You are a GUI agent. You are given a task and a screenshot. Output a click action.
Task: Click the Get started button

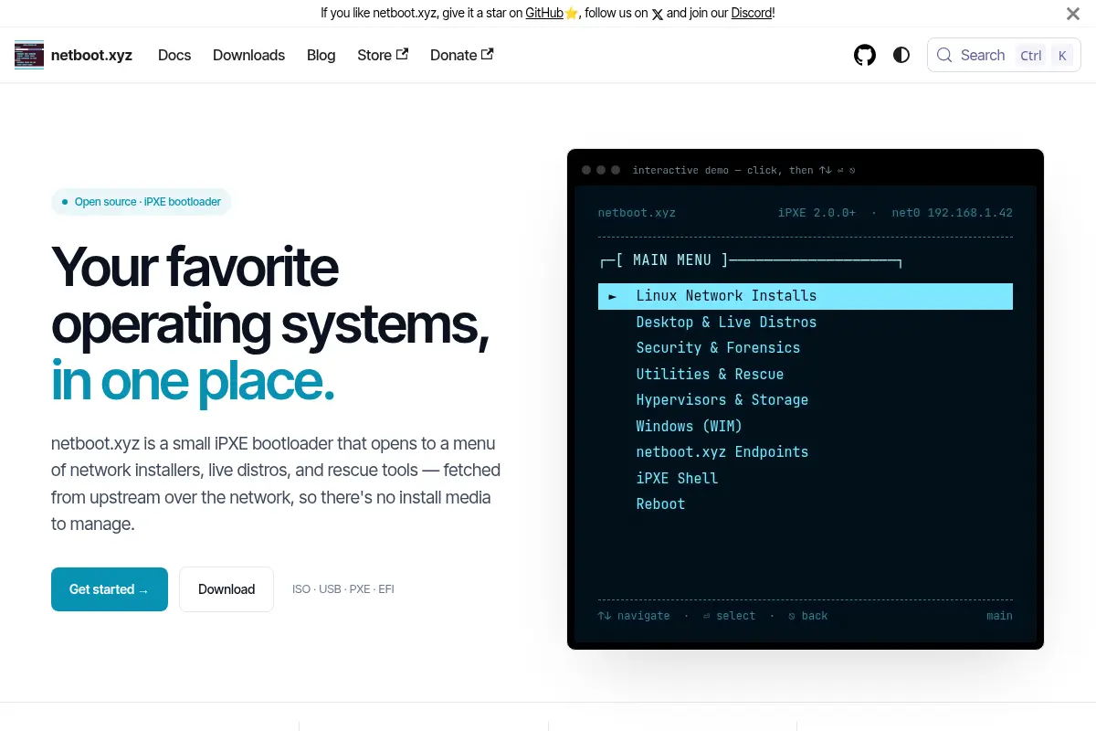point(110,589)
